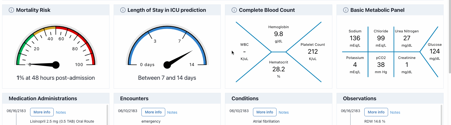Open info icon beside Length of Stay

coord(123,10)
